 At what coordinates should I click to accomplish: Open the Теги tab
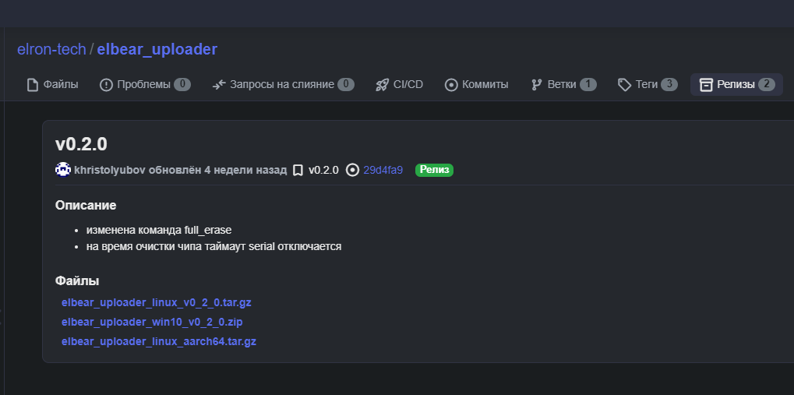pos(647,85)
